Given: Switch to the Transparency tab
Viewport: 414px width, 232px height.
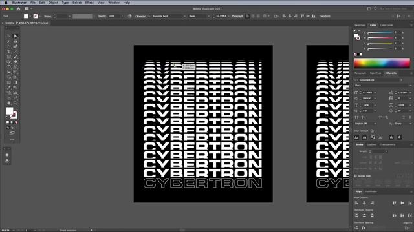Looking at the screenshot, I should click(387, 144).
